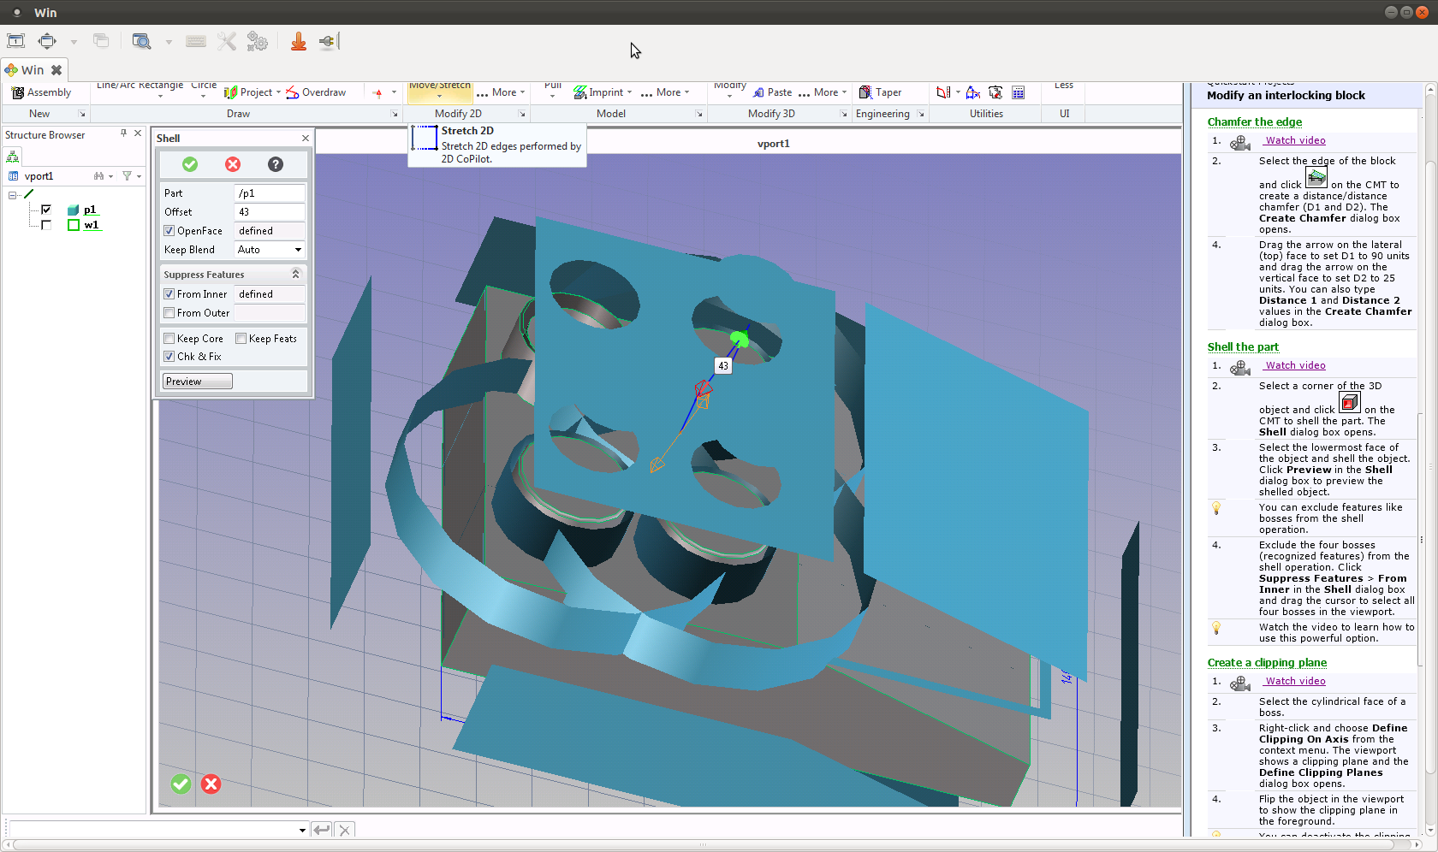Open Watch video link under Shell the part
This screenshot has width=1438, height=852.
coord(1295,365)
